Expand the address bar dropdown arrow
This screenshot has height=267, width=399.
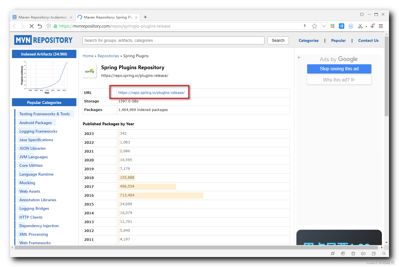[x=324, y=26]
